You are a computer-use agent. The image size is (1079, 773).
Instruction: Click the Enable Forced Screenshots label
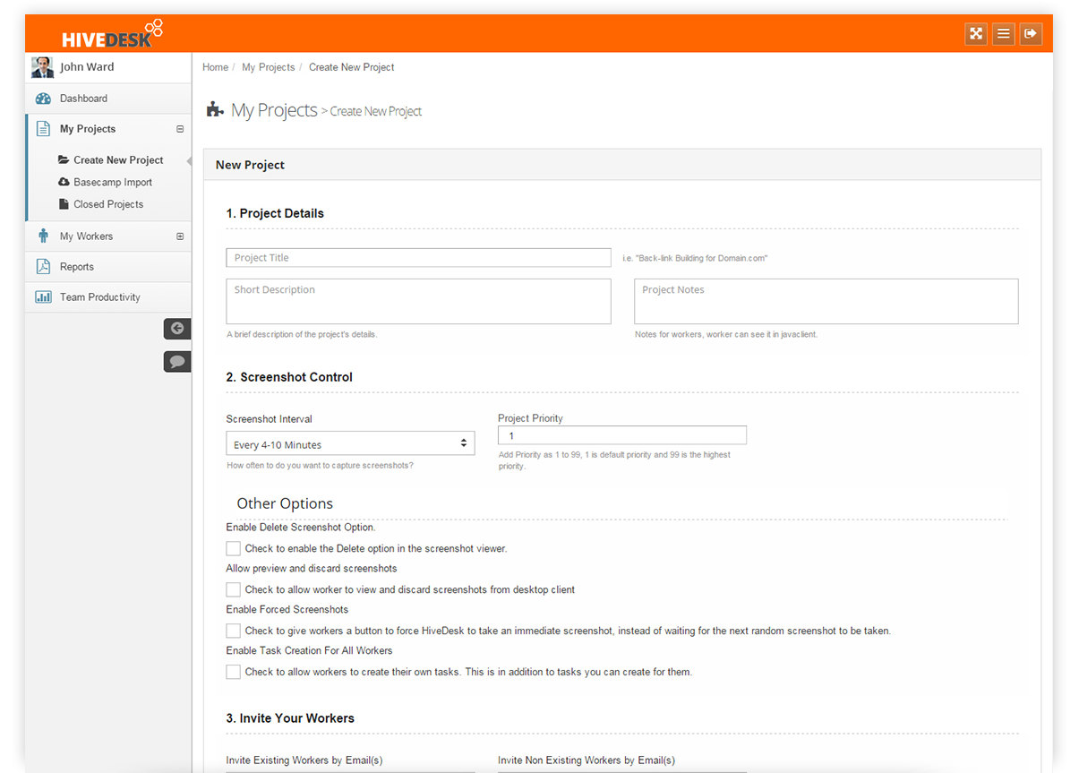point(287,609)
